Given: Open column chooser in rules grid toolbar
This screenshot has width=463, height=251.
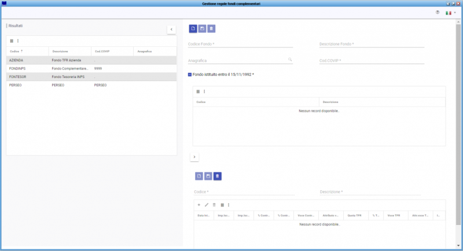Looking at the screenshot, I should 222,205.
